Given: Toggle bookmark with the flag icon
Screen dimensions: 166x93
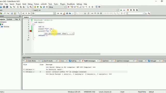Looking at the screenshot, I should coord(128,10).
